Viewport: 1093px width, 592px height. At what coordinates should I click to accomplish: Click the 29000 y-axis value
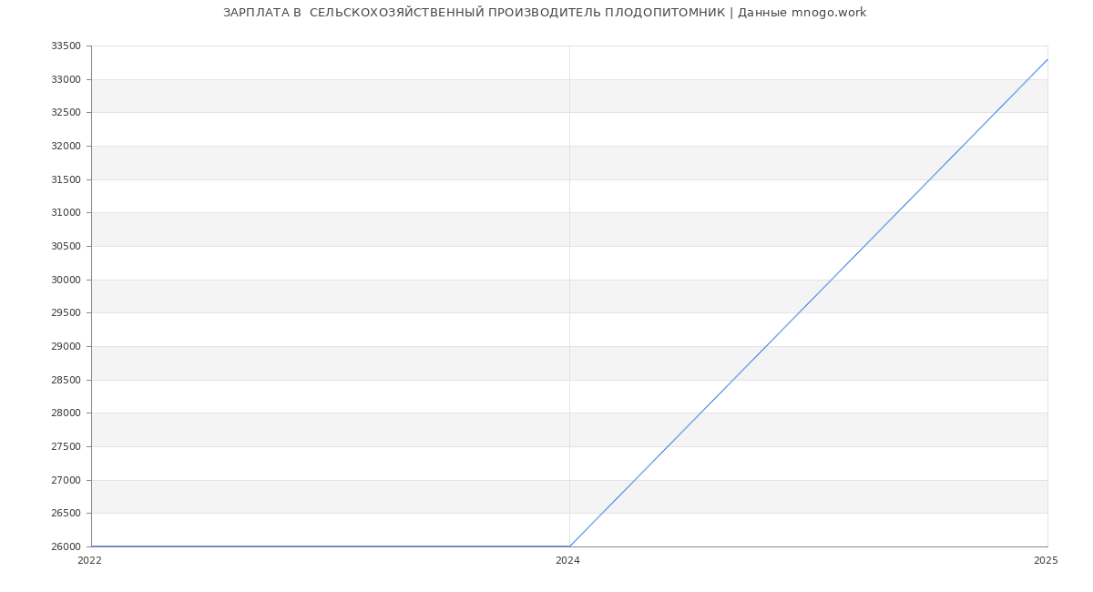pyautogui.click(x=66, y=346)
